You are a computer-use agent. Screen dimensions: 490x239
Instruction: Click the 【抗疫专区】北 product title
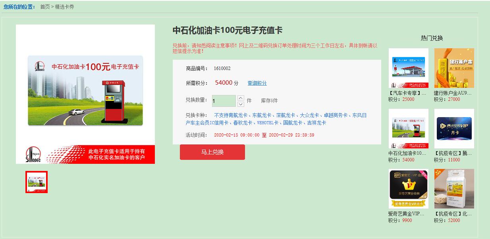(453, 214)
